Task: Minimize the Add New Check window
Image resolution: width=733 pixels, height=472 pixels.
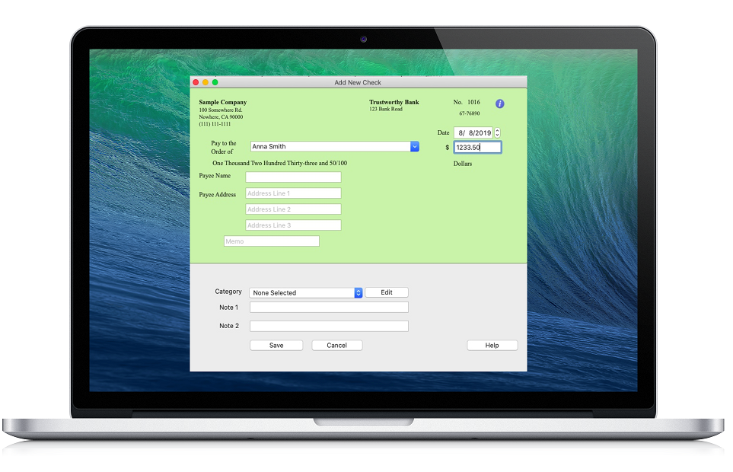Action: 206,82
